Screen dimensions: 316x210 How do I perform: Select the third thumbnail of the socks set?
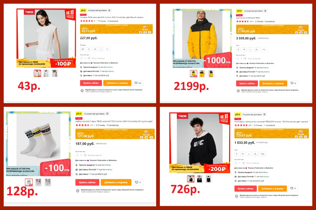click(48, 182)
